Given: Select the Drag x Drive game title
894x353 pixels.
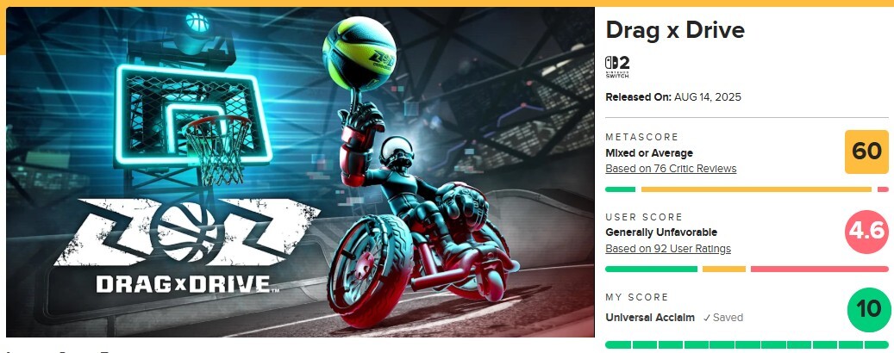Looking at the screenshot, I should point(675,30).
